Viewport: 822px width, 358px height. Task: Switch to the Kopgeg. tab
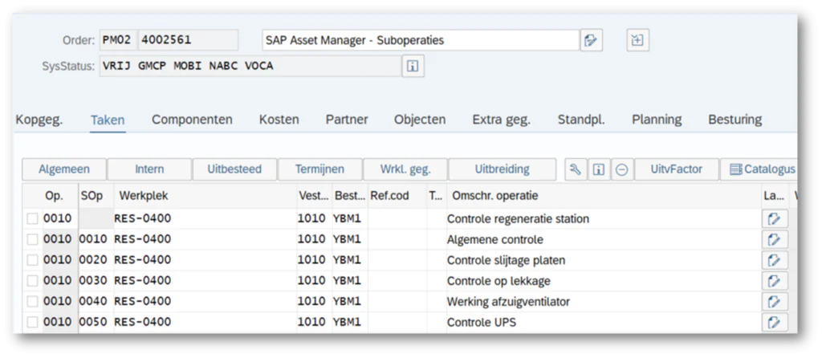(x=39, y=120)
